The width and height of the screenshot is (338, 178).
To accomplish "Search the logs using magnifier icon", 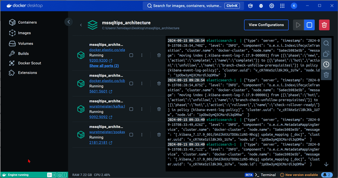I will [x=326, y=43].
